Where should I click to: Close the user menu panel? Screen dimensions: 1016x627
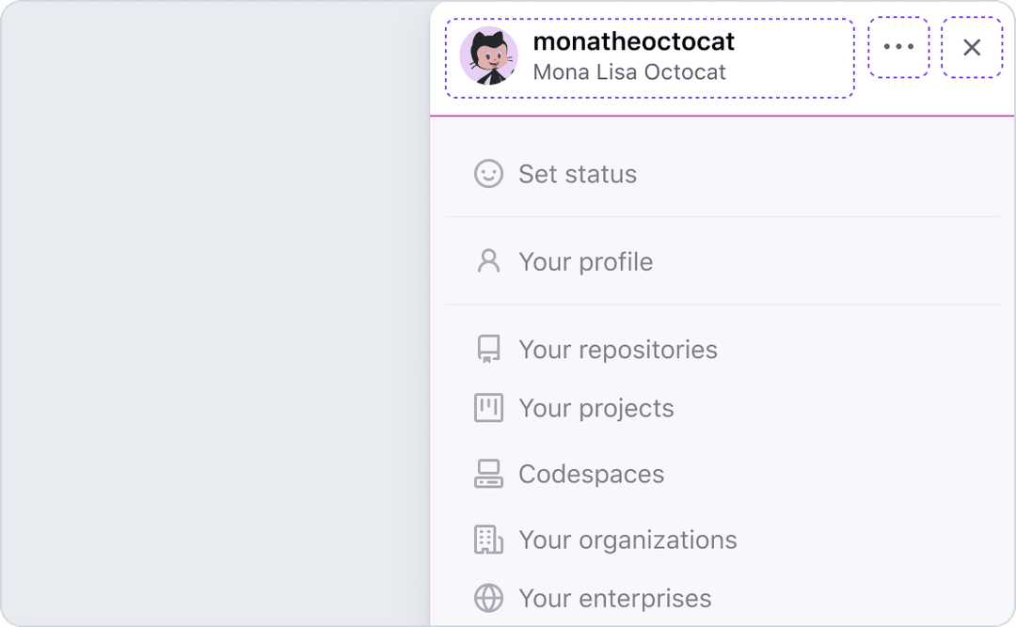point(972,47)
